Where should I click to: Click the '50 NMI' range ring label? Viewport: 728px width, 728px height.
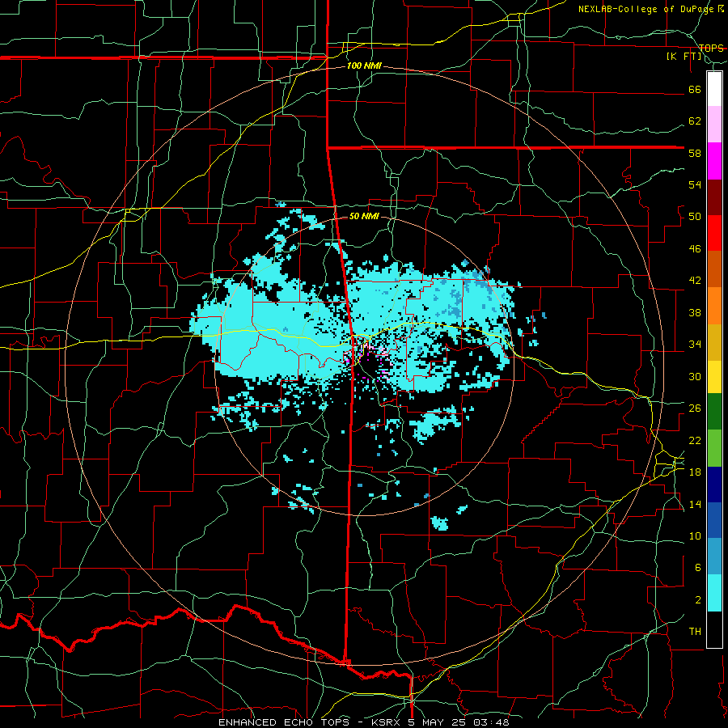pos(364,216)
